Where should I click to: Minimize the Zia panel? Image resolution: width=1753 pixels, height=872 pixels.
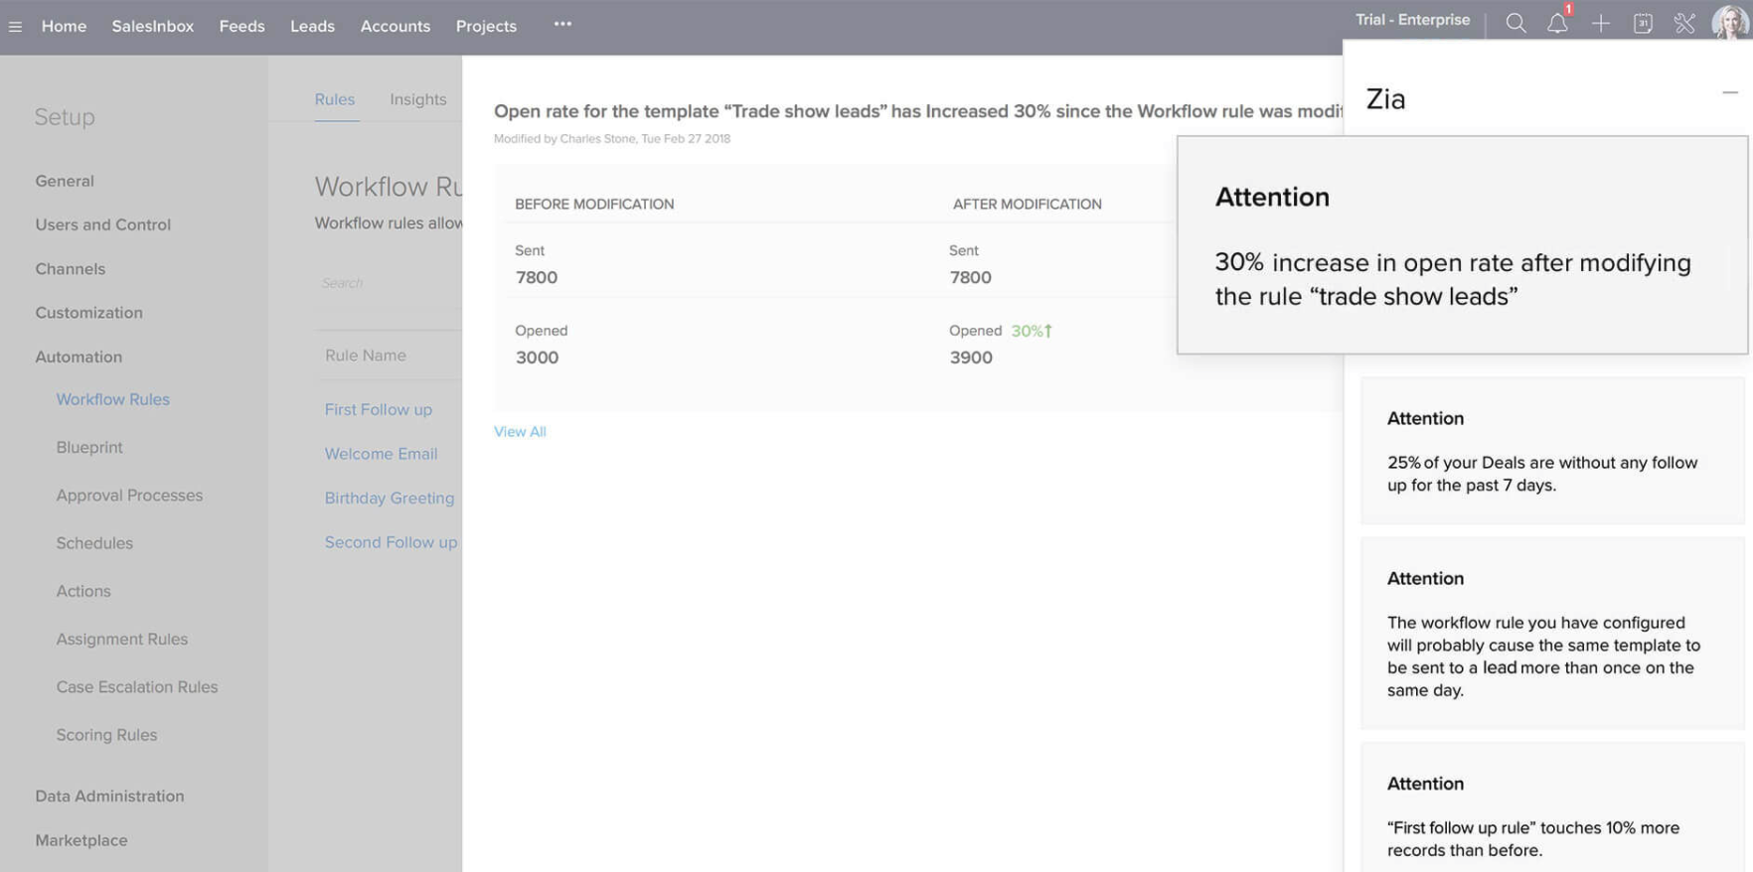1730,93
